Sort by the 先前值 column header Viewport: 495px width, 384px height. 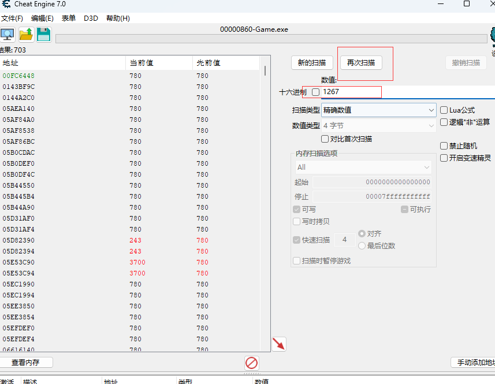coord(226,63)
